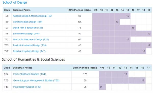Open Communication Design (T59) diploma link
Screen dimensions: 153x93
click(28, 22)
